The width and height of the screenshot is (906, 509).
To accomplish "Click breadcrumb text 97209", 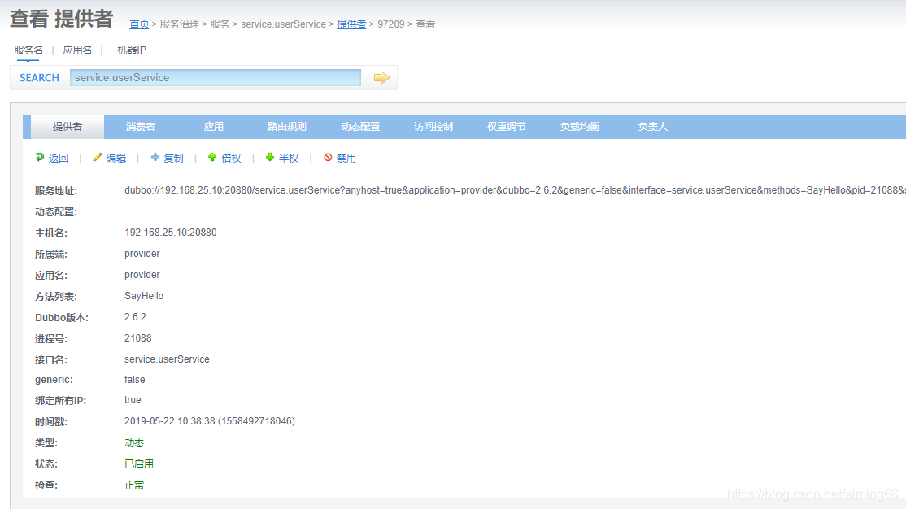I will pyautogui.click(x=391, y=24).
